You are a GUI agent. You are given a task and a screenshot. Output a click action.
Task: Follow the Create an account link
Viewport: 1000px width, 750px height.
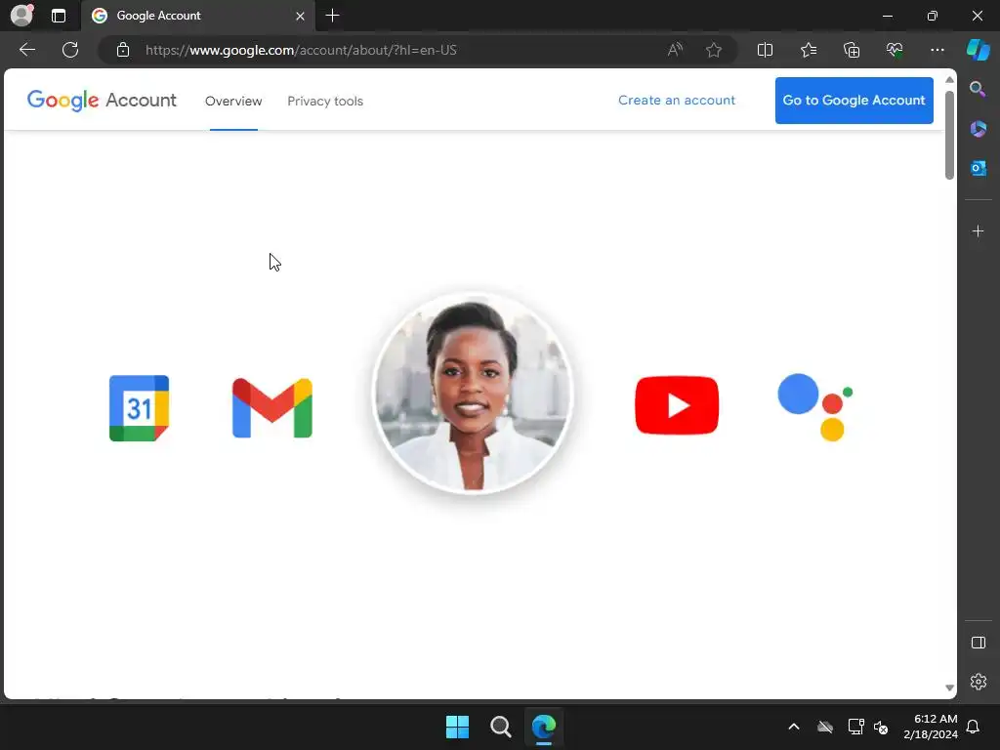tap(677, 101)
